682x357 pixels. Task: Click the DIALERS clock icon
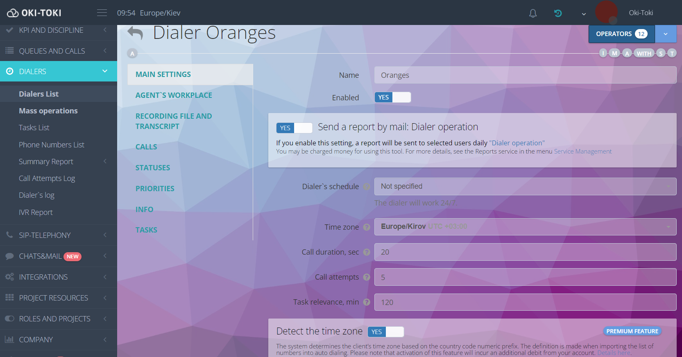click(x=9, y=71)
